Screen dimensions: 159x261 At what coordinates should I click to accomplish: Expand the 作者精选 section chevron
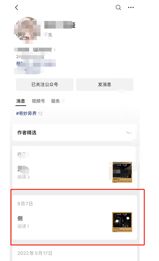[x=128, y=133]
